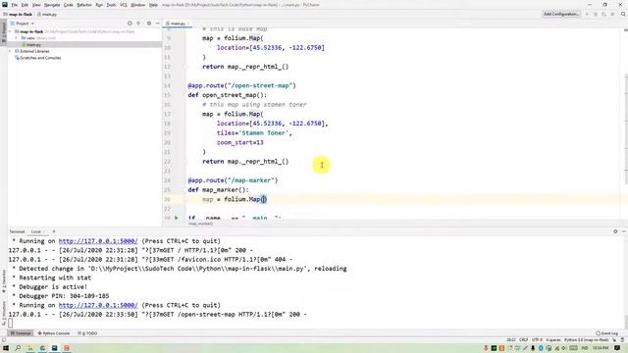The height and width of the screenshot is (353, 628).
Task: Switch to Terminal tool window tab
Action: pyautogui.click(x=21, y=333)
